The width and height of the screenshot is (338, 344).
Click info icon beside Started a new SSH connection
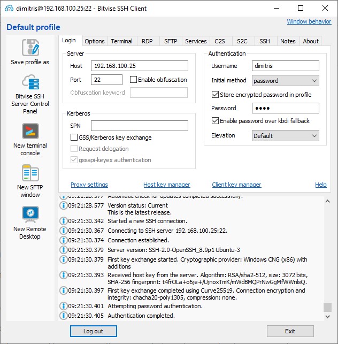(64, 221)
